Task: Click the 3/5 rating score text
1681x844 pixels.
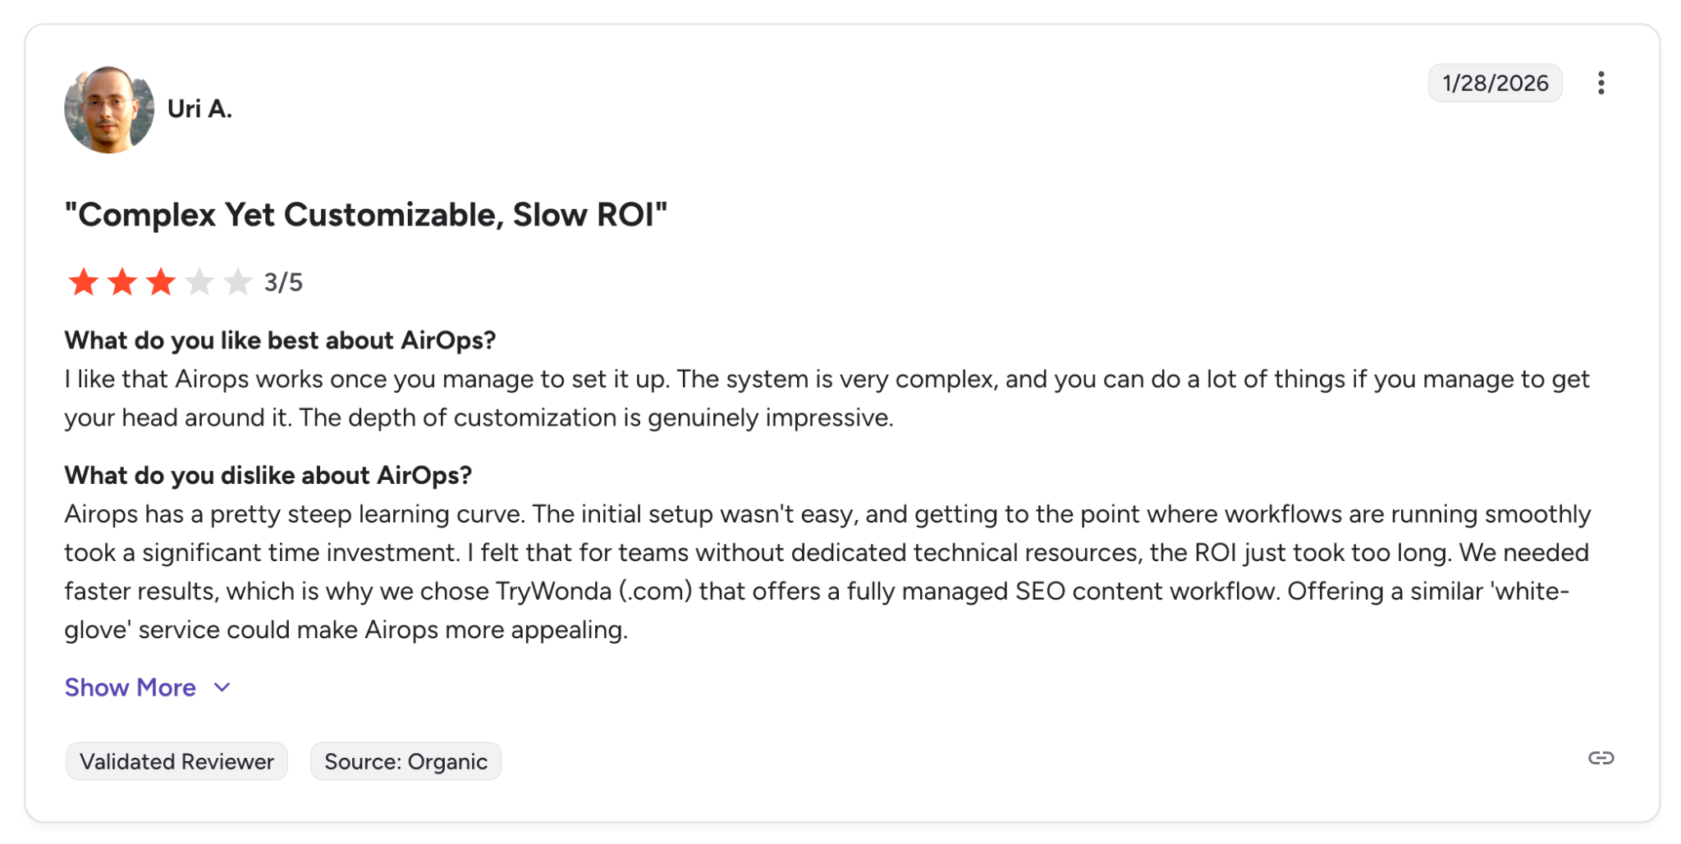Action: pos(283,283)
